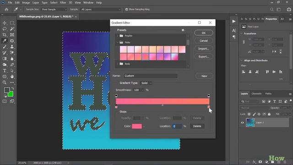Viewport: 293px width, 165px height.
Task: Select the Move tool
Action: coord(5,23)
